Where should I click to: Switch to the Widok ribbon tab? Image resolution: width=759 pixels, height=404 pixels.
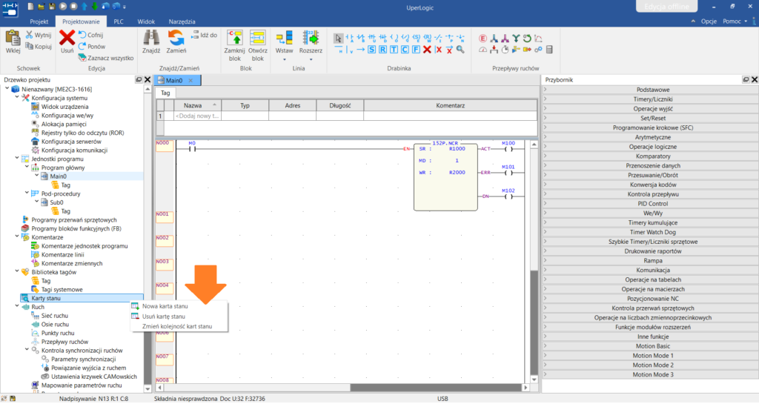(146, 21)
